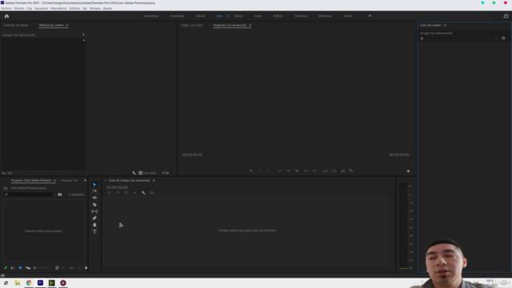This screenshot has width=512, height=288.
Task: Click Go to Out point in Program monitor
Action: point(314,170)
